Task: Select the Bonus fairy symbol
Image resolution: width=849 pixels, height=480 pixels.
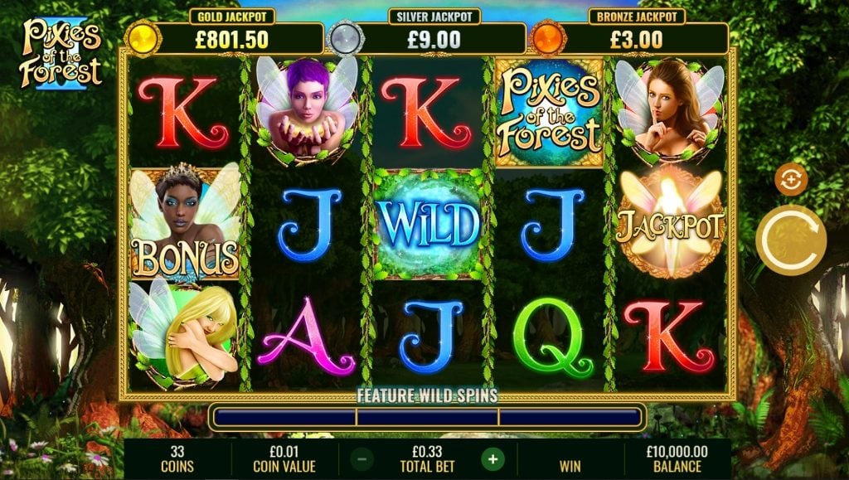Action: (x=185, y=221)
